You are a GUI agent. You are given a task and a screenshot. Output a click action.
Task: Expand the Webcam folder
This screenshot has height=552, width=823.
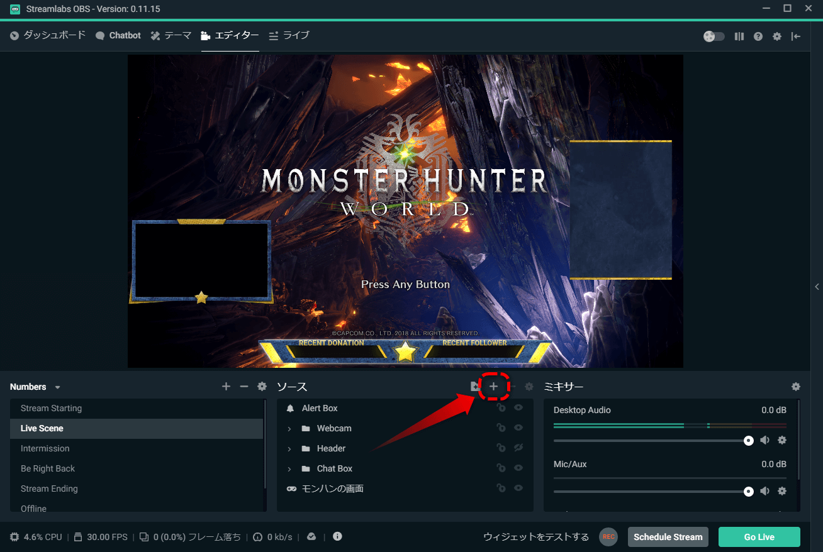click(x=289, y=429)
